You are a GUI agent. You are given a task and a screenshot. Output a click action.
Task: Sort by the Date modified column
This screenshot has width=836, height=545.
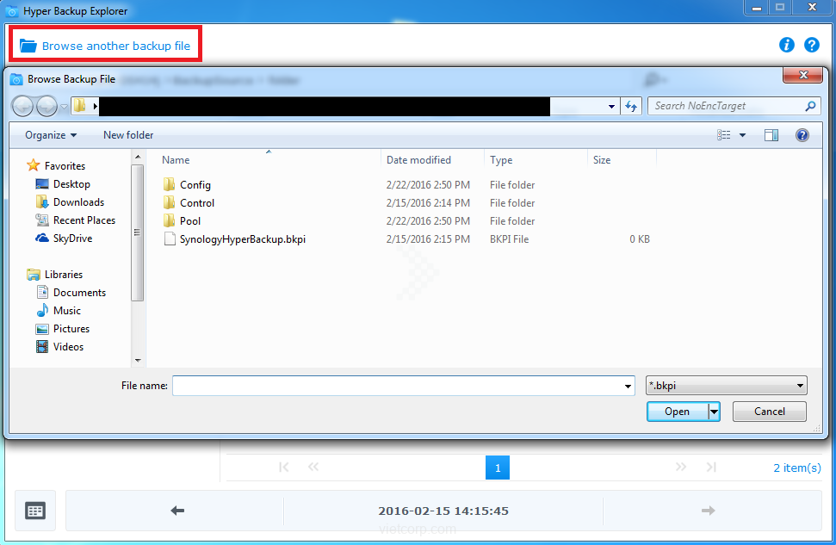(418, 160)
